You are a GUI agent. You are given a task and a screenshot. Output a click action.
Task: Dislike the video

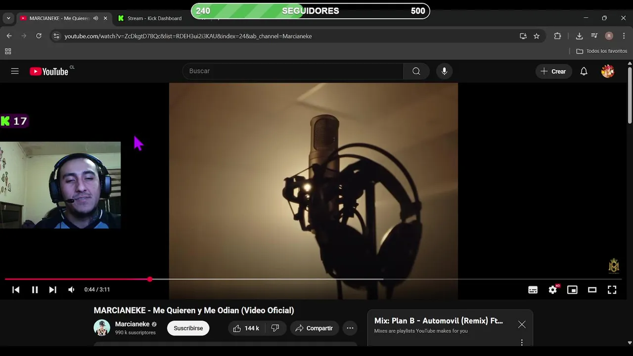(275, 328)
